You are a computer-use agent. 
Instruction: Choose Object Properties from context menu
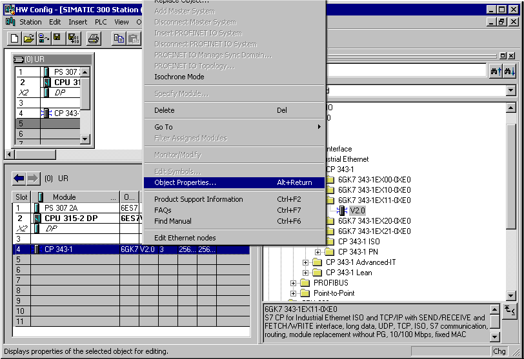click(185, 182)
